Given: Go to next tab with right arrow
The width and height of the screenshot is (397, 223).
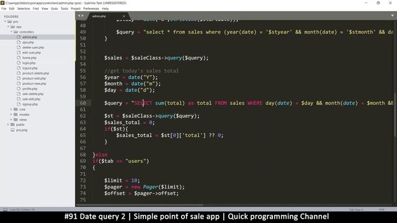Looking at the screenshot, I should click(x=83, y=15).
